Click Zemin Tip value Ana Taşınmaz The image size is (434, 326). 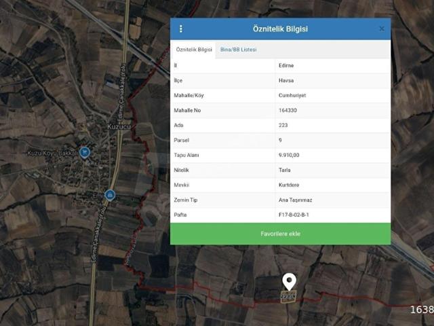point(295,200)
